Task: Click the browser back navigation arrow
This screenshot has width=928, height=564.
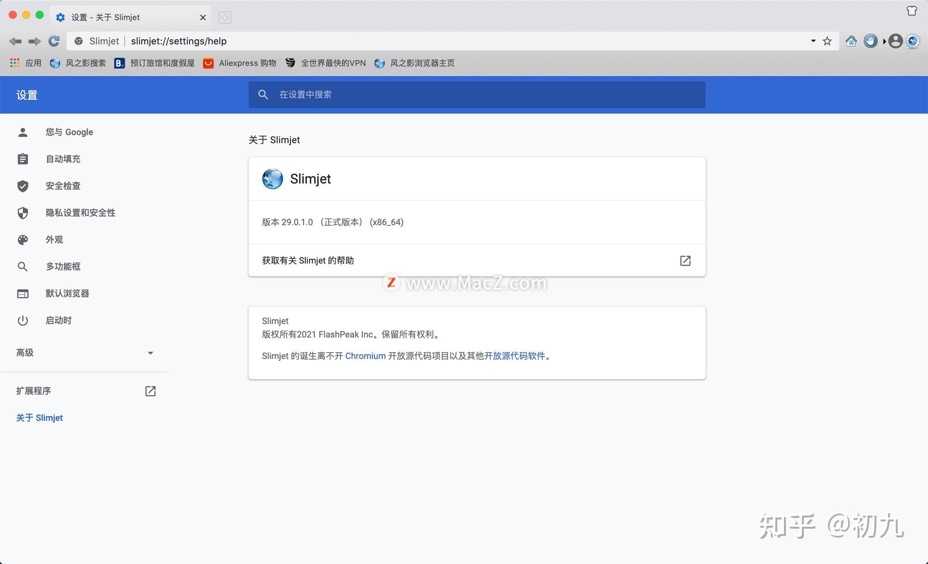Action: pos(14,41)
